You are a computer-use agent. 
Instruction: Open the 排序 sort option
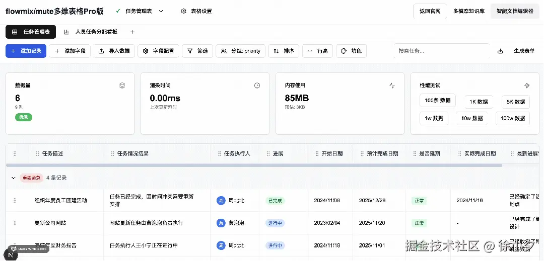284,51
